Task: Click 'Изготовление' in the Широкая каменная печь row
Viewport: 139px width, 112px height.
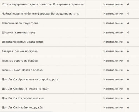Action: (113, 32)
